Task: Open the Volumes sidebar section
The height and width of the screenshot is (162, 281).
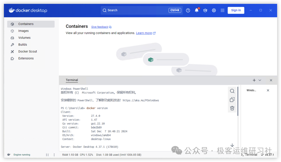Action: coord(31,38)
